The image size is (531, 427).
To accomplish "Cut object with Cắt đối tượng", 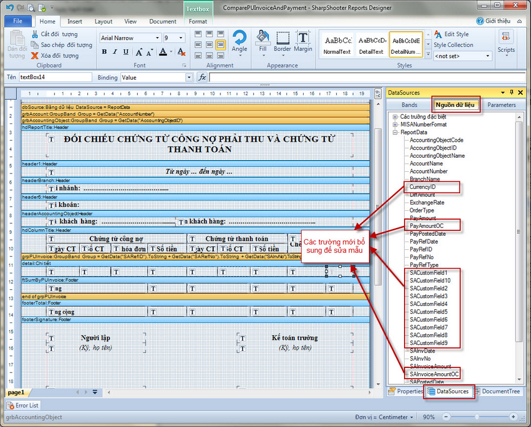I will coord(55,34).
